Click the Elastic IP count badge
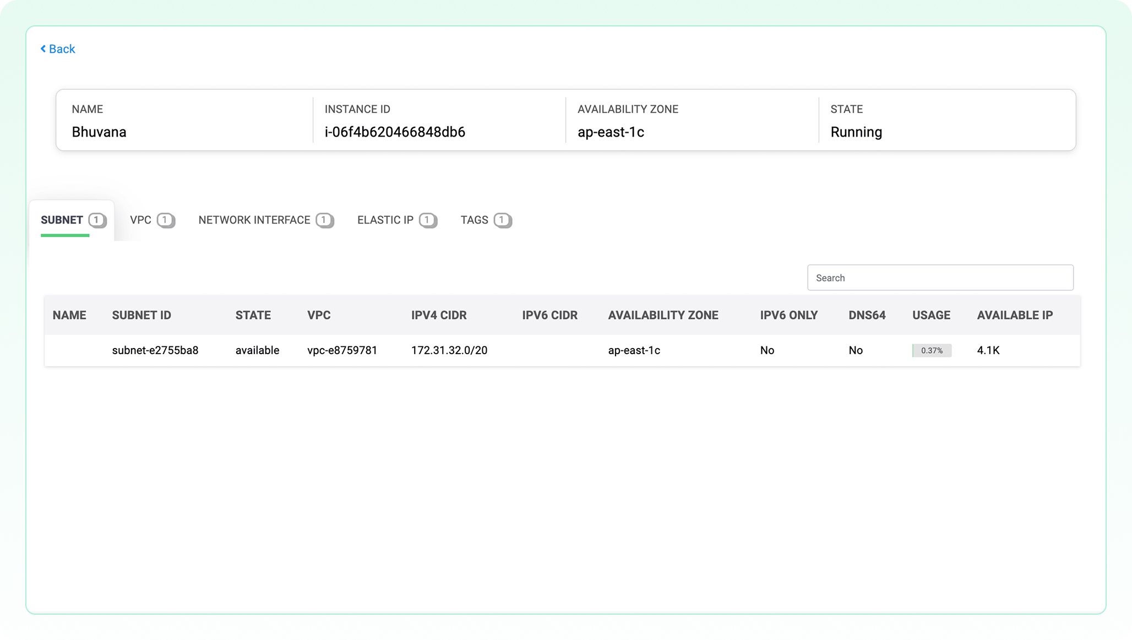The width and height of the screenshot is (1132, 640). click(427, 220)
